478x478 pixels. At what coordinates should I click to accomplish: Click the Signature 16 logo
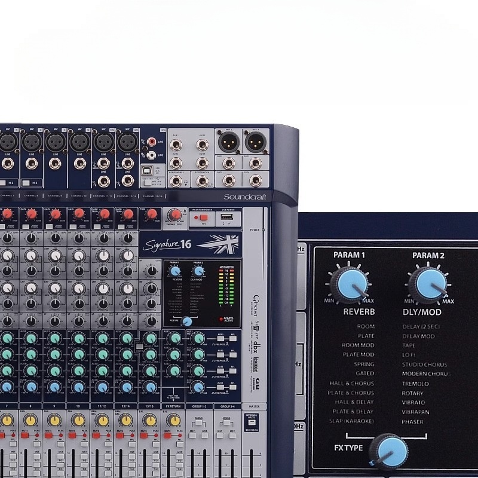click(x=167, y=244)
